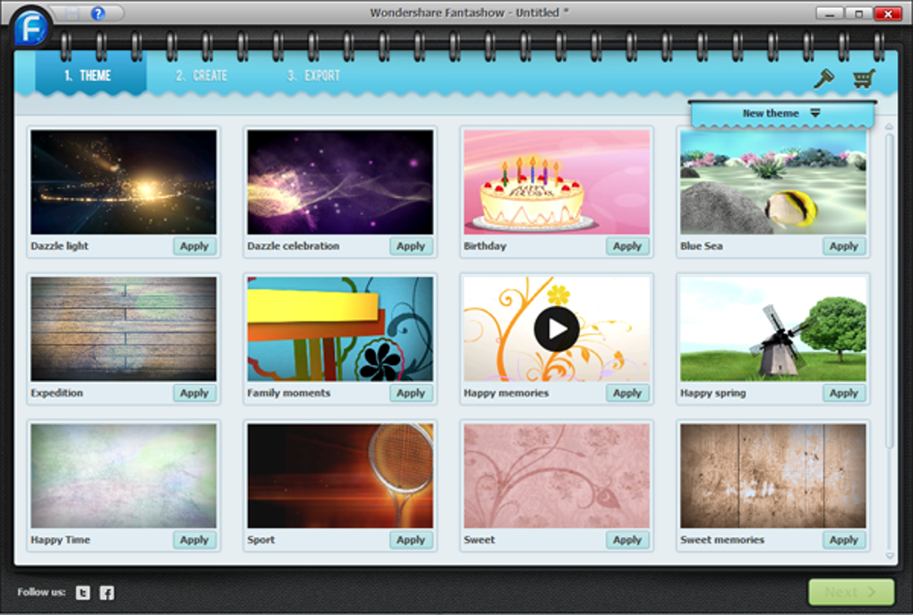Viewport: 913px width, 615px height.
Task: Open the register key icon
Action: click(x=823, y=78)
